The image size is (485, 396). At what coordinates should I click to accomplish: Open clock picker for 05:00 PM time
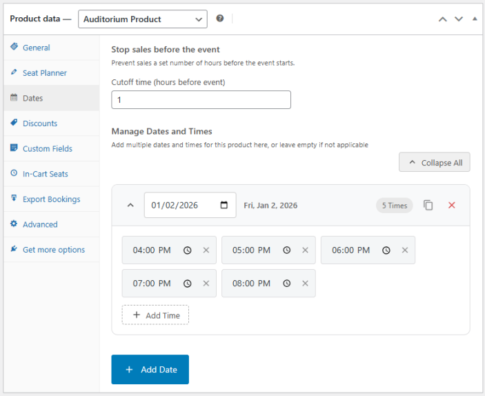[286, 250]
